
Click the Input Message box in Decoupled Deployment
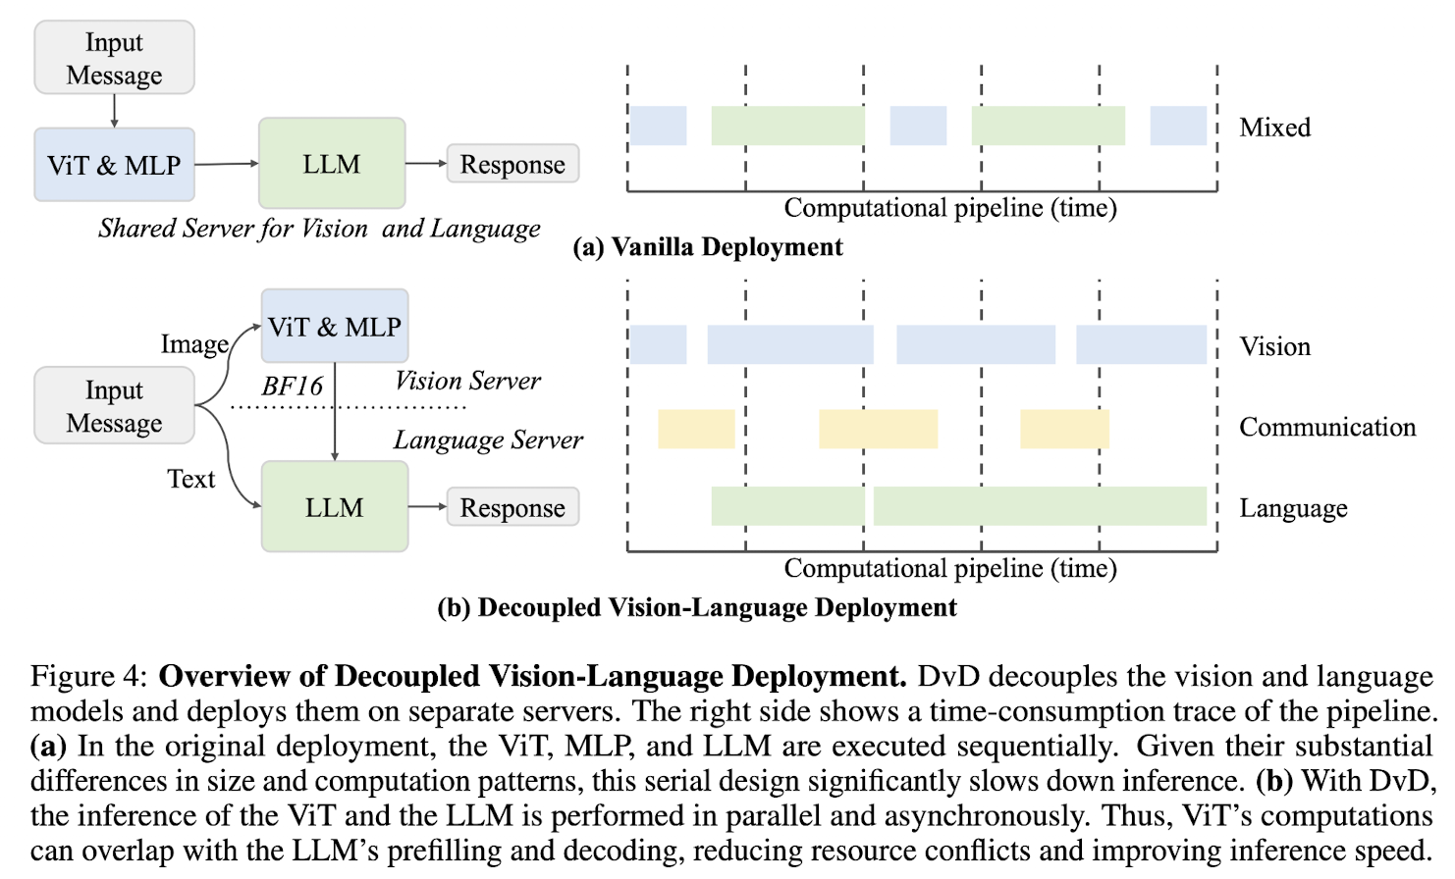click(x=114, y=406)
